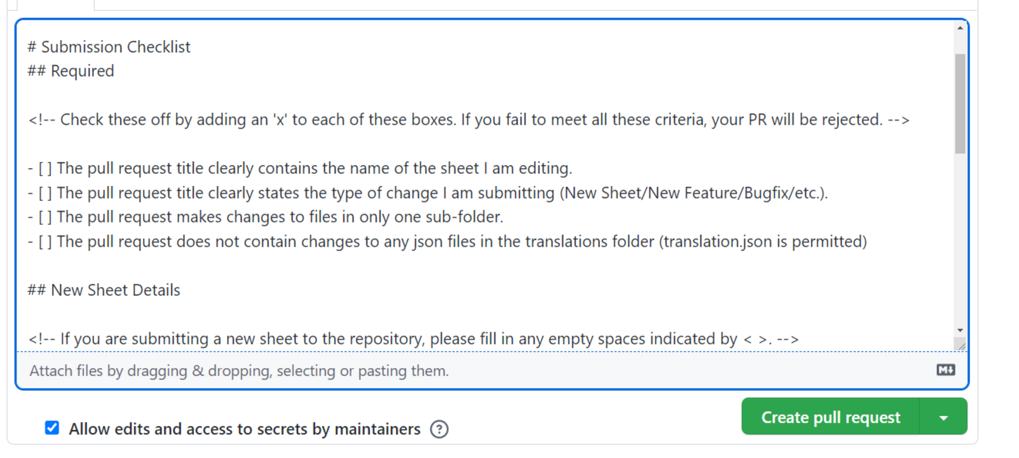The height and width of the screenshot is (458, 1019).
Task: Uncheck Allow edits by maintainers checkbox
Action: point(52,428)
